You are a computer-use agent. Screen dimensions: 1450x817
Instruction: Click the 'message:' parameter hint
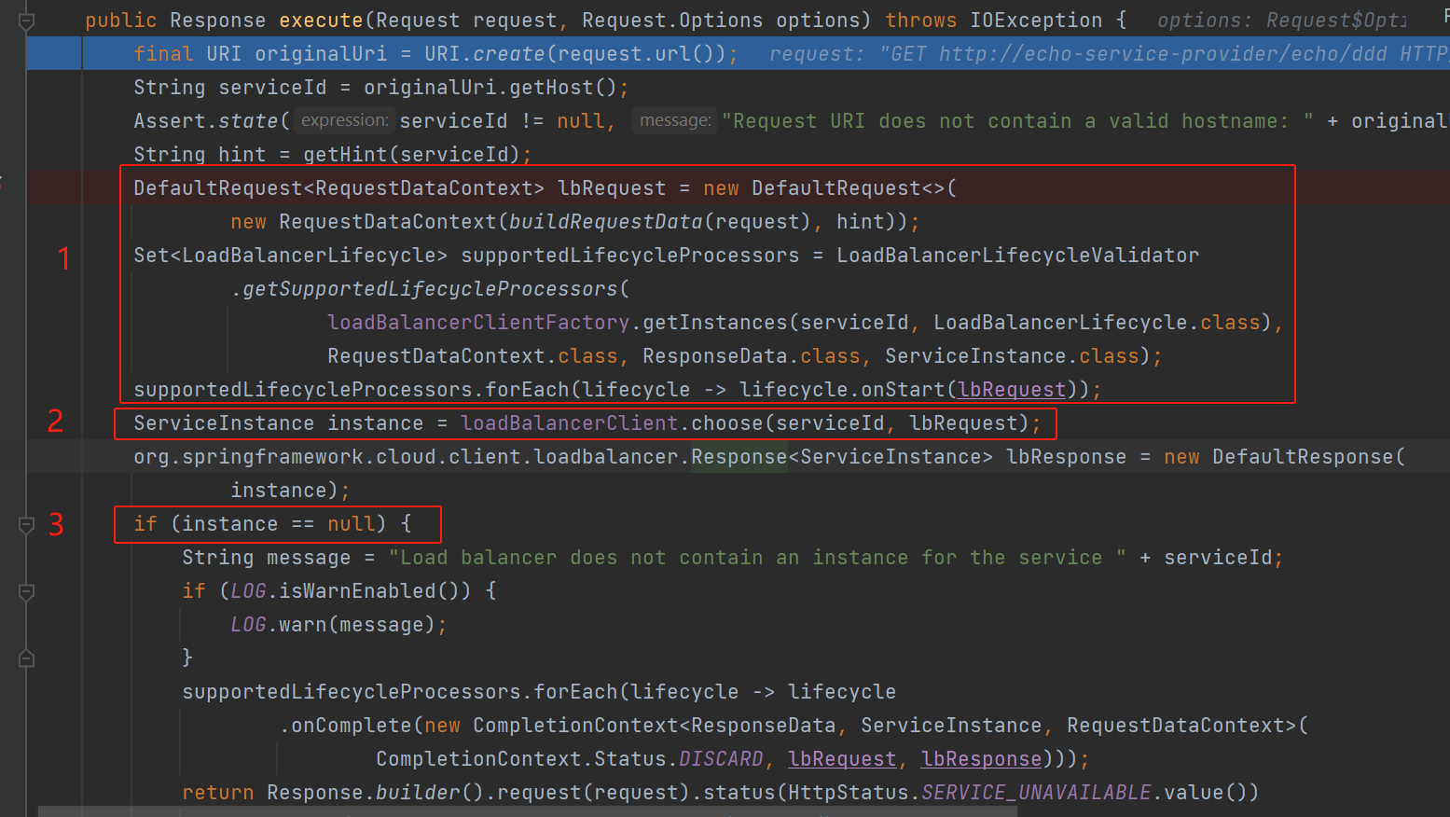[675, 120]
